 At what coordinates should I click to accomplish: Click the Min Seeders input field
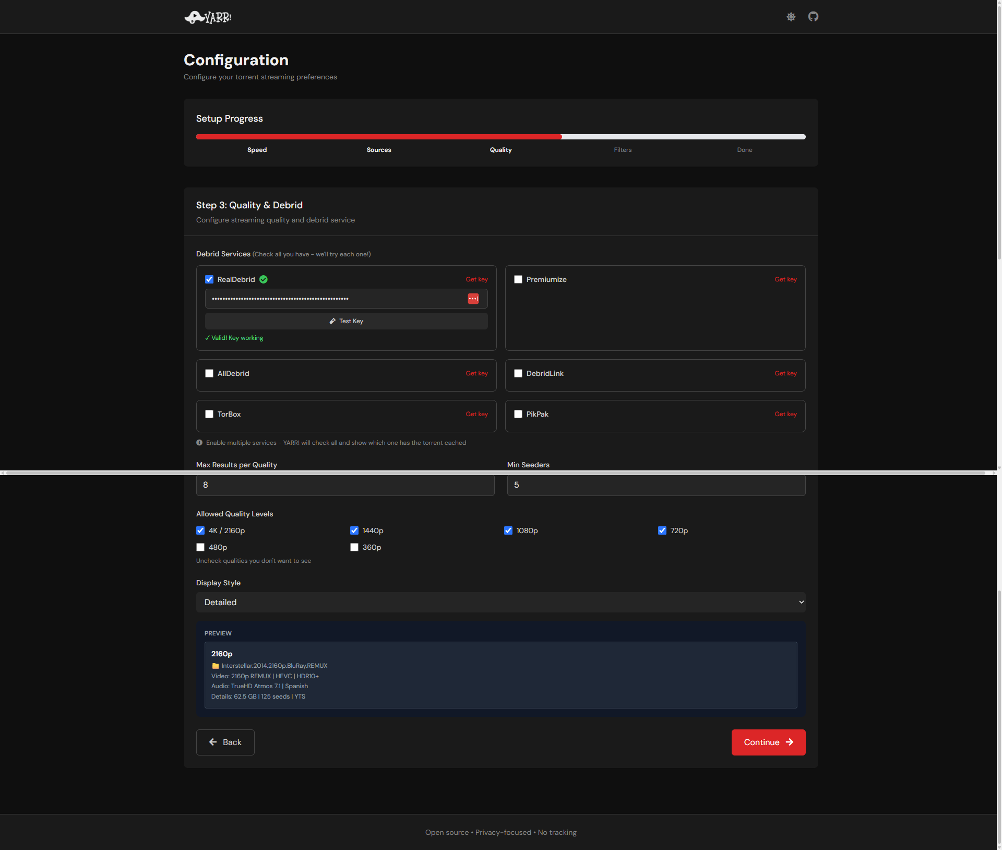click(x=655, y=485)
